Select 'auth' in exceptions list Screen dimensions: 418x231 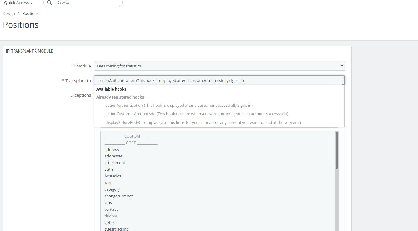click(218, 170)
